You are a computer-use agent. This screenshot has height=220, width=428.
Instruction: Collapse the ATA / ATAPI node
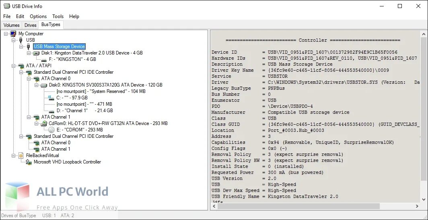click(x=13, y=66)
